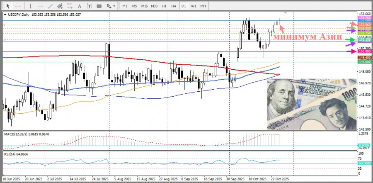Viewport: 373px width, 183px height.
Task: Click the 142.500 price scale value
Action: pyautogui.click(x=365, y=129)
